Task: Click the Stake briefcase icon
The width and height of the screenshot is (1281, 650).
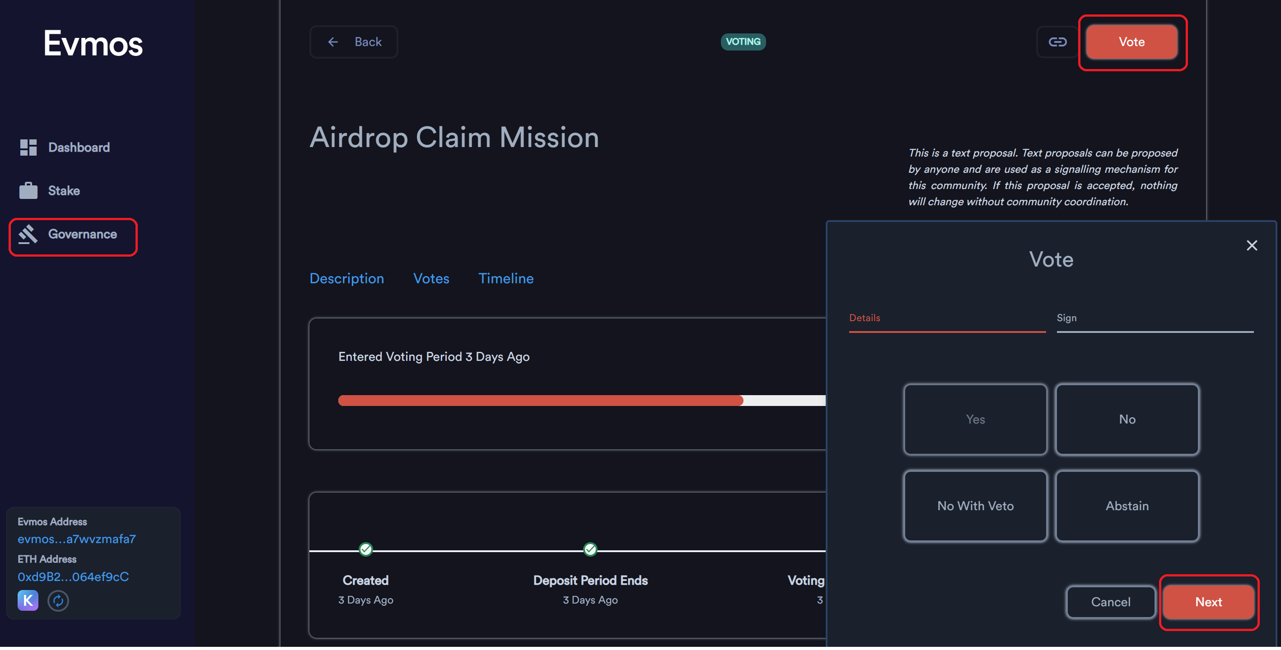Action: [28, 191]
